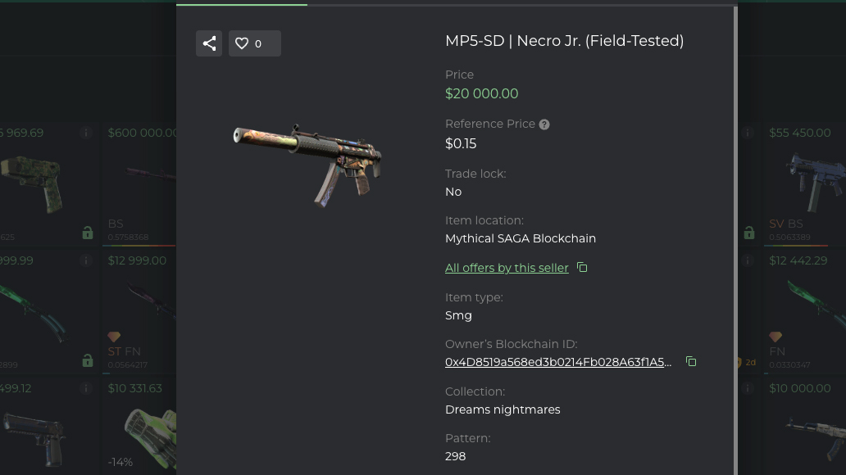Open All offers by this seller
The image size is (846, 475).
coord(507,268)
